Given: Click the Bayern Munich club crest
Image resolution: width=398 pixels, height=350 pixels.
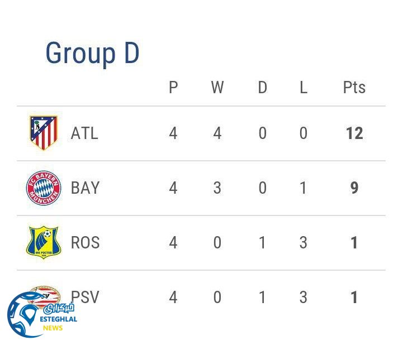Looking at the screenshot, I should click(44, 188).
